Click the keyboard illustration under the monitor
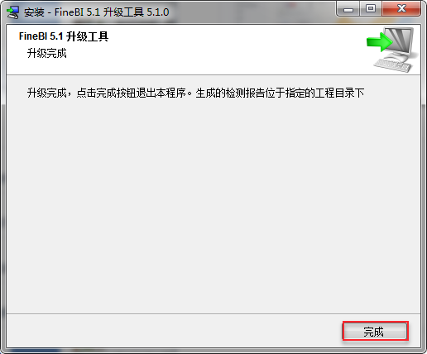The image size is (427, 354). click(x=393, y=65)
